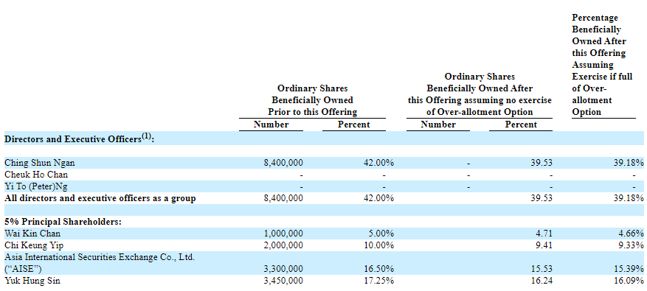Select the 8,400,000 value for Ching Shun Ngan
The image size is (647, 291).
(283, 164)
